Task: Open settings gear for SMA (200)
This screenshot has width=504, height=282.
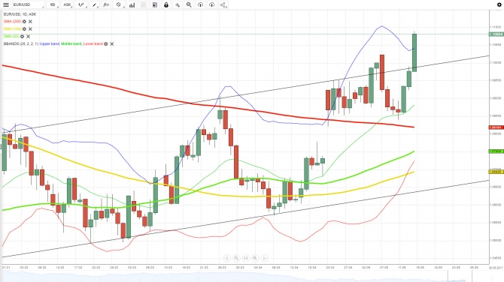Action: [x=24, y=22]
